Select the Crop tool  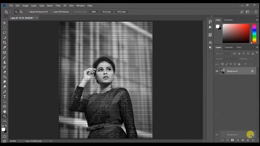[4, 43]
